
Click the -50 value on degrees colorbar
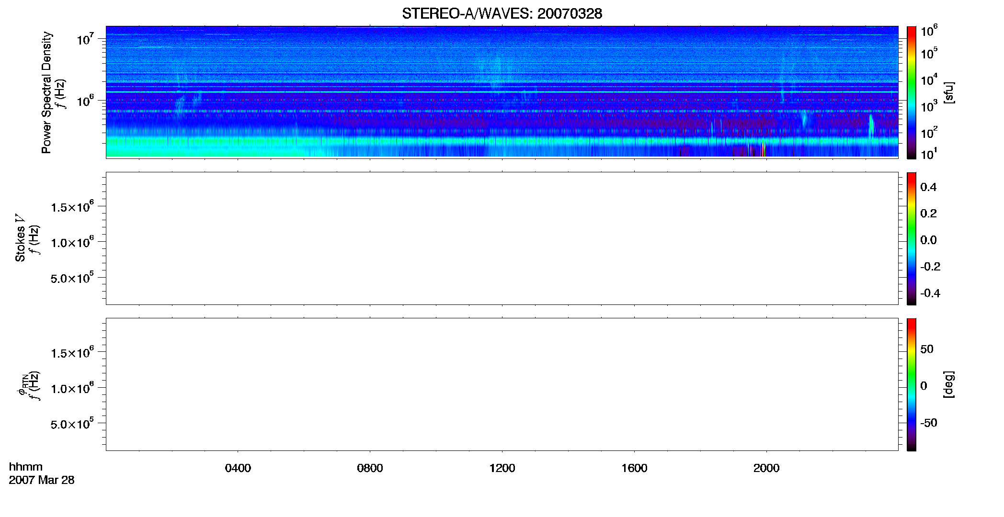coord(929,423)
